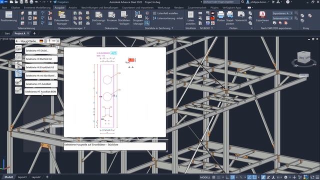Switch to the Start ribbon tab
This screenshot has width=320, height=180.
click(4, 7)
